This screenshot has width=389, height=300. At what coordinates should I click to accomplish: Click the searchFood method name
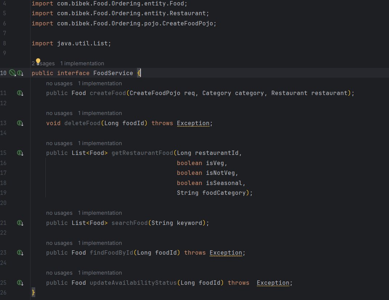pos(130,223)
